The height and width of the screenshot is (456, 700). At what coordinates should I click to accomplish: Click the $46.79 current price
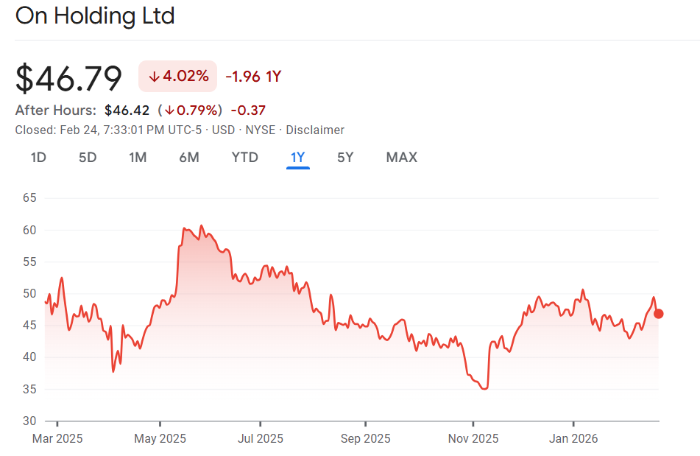tap(69, 78)
